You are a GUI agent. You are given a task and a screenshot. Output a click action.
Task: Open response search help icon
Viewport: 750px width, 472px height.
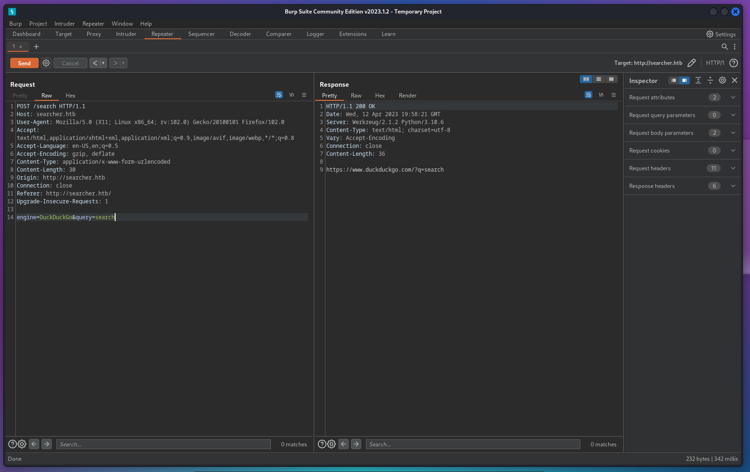click(x=322, y=444)
